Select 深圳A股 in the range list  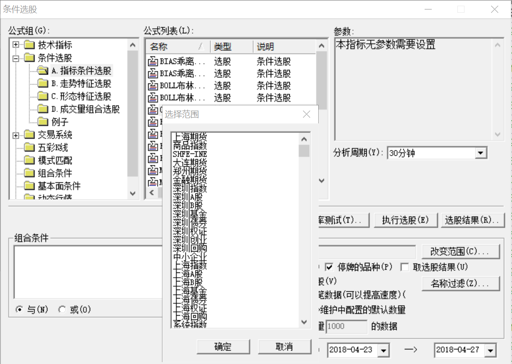coord(188,196)
